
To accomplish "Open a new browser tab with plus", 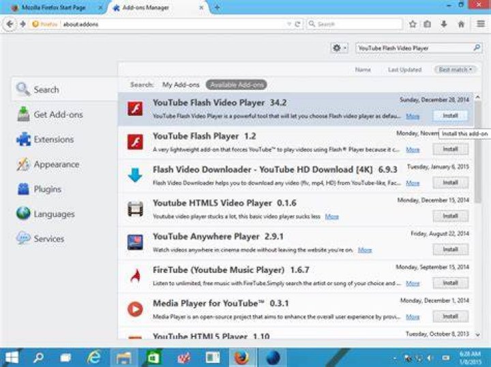I will click(x=217, y=7).
